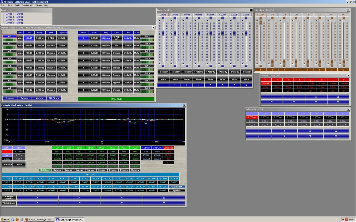Click the Internet Explorer quick launch icon
The height and width of the screenshot is (222, 356).
[x=13, y=220]
